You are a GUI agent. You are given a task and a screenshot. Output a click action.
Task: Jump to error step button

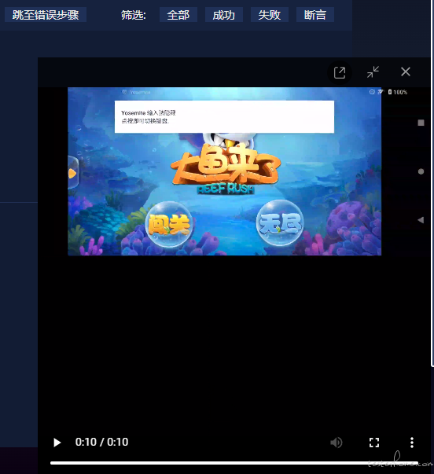46,15
